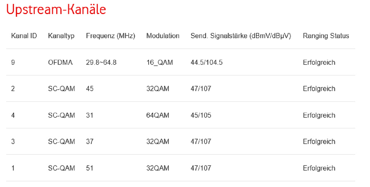This screenshot has width=370, height=187.
Task: Click the Modulation column header
Action: (163, 36)
